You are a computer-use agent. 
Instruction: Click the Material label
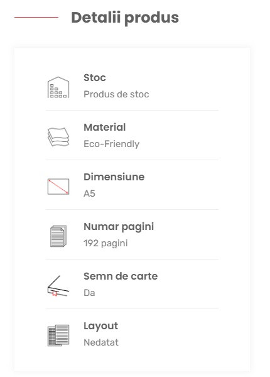pos(104,127)
